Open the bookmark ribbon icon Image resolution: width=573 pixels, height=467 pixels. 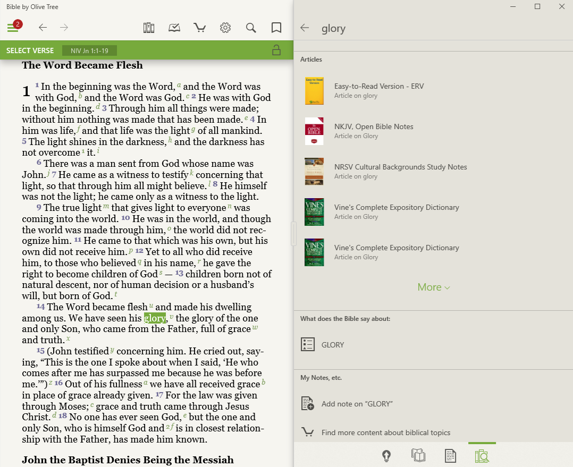pos(276,28)
